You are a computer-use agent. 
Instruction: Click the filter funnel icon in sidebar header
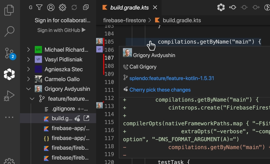(x=39, y=7)
